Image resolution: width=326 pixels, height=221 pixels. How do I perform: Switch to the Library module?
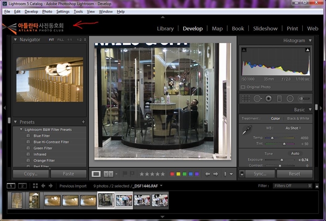(x=165, y=28)
